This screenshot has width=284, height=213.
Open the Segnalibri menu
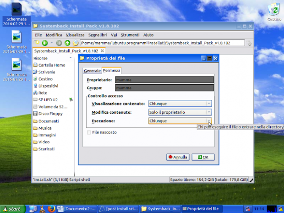98,35
